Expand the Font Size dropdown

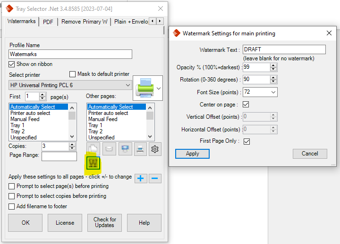[x=273, y=92]
